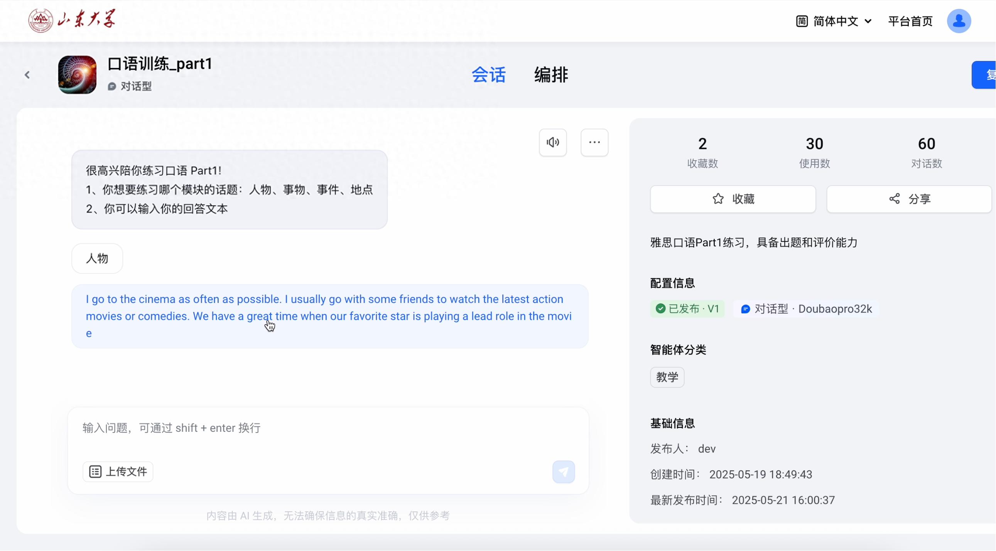Click the back arrow chevron
This screenshot has width=996, height=551.
point(27,75)
